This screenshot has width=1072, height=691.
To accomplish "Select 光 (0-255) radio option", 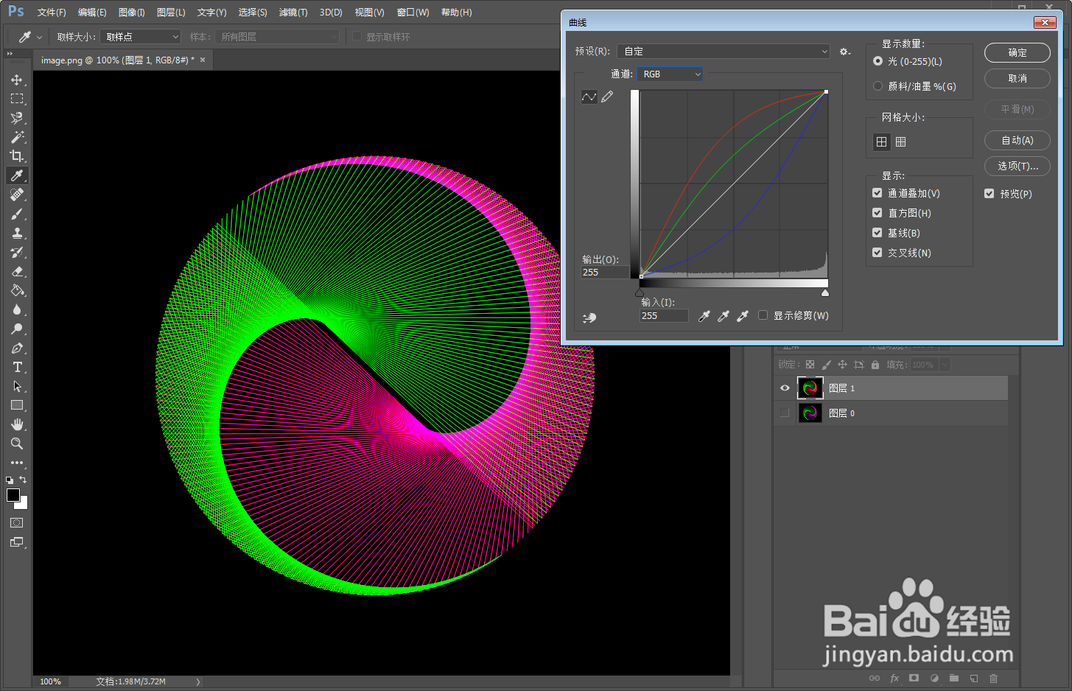I will (x=877, y=61).
